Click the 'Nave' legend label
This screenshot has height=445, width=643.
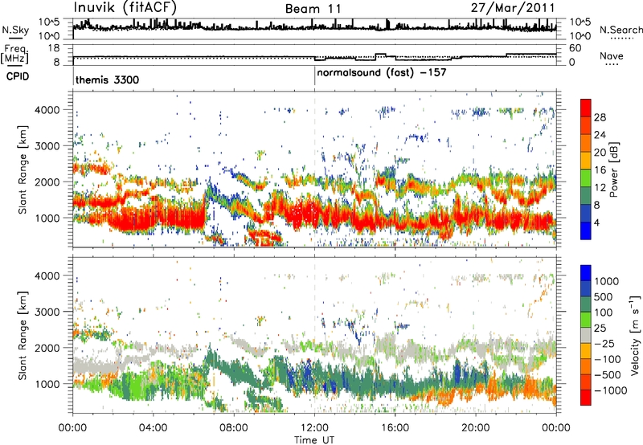point(612,55)
